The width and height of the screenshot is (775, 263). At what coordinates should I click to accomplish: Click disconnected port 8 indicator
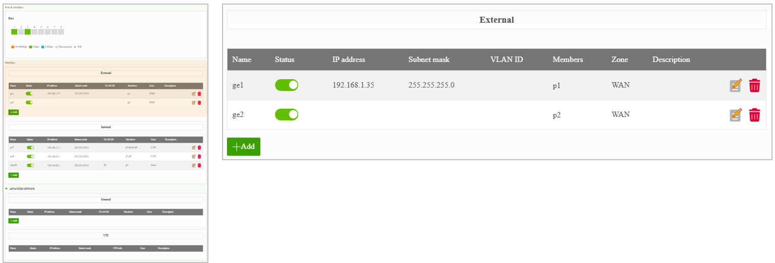tap(61, 32)
